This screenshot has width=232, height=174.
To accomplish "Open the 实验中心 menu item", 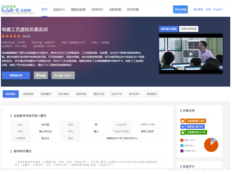I will (x=59, y=10).
